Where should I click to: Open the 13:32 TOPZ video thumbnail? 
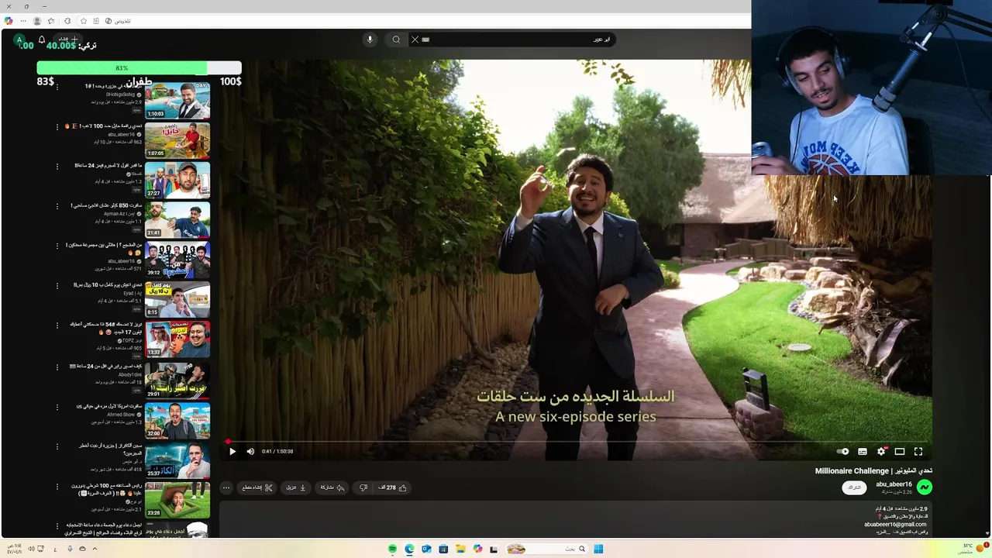click(177, 339)
